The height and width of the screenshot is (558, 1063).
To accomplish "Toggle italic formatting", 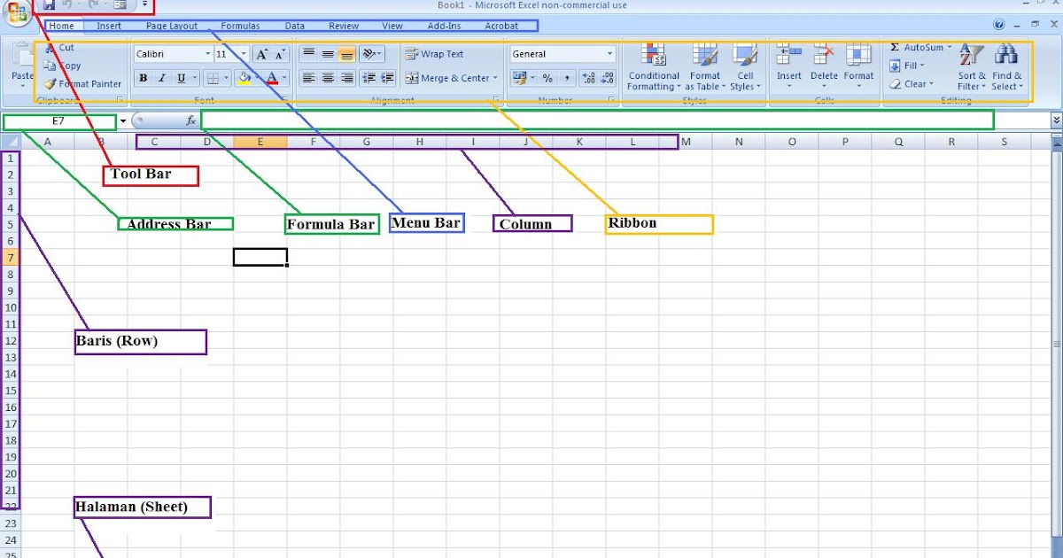I will pos(161,78).
